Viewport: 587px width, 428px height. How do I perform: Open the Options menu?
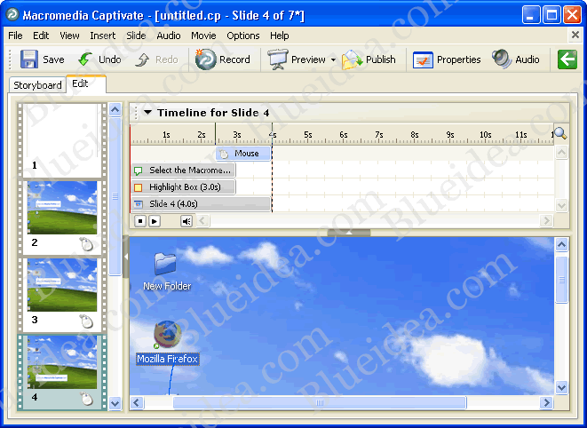tap(243, 36)
